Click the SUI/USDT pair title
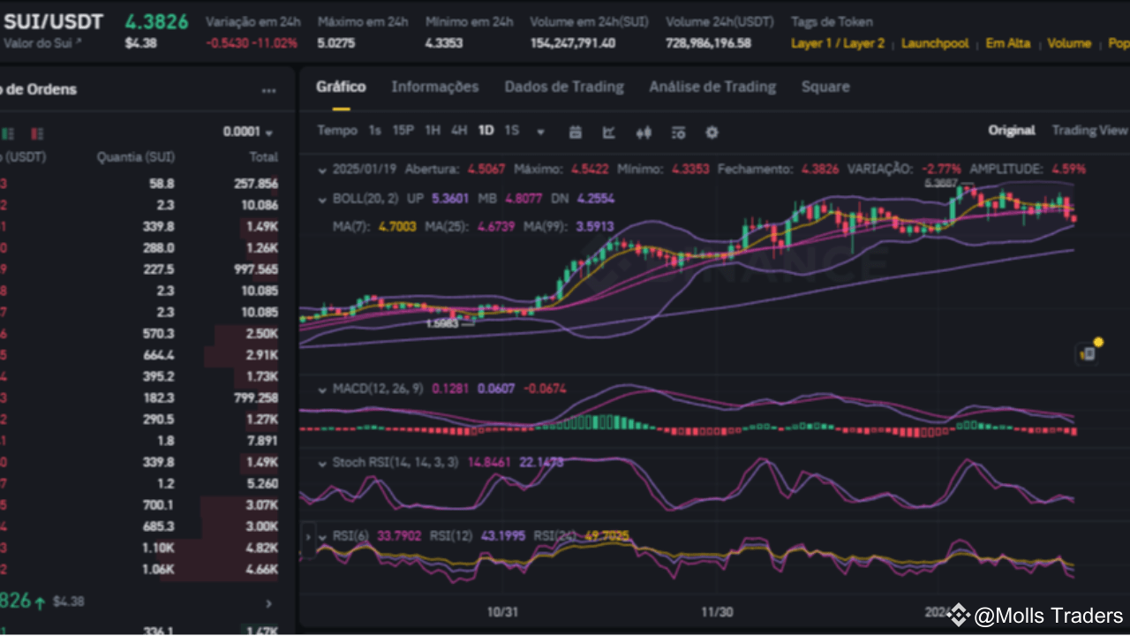This screenshot has height=636, width=1130. click(x=54, y=21)
